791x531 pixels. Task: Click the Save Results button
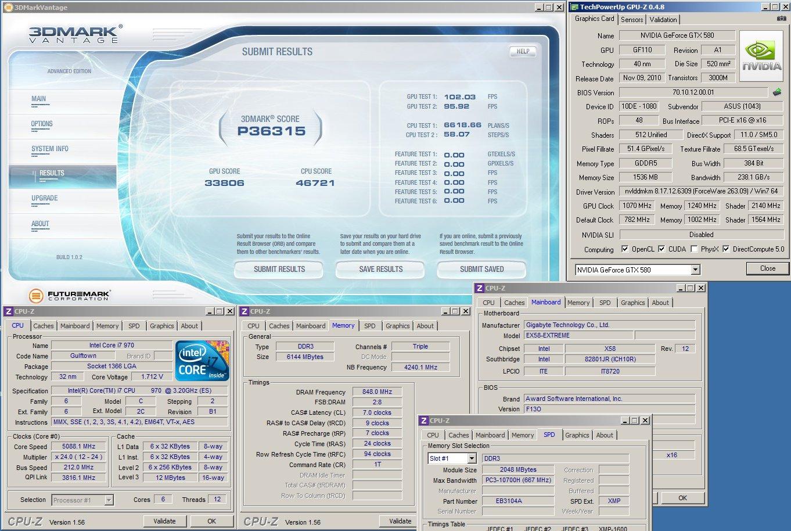(380, 270)
